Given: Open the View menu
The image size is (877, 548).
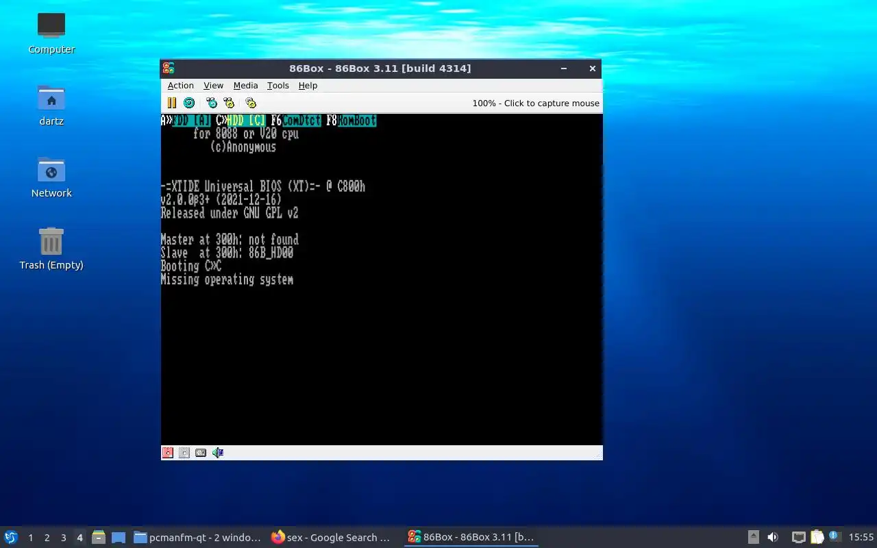Looking at the screenshot, I should 213,86.
